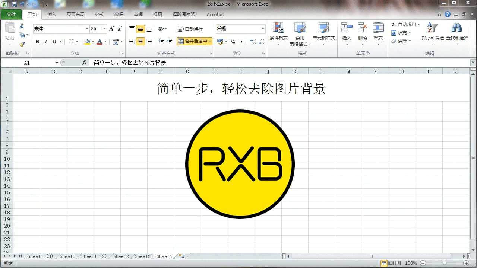The width and height of the screenshot is (477, 268).
Task: Open the font size 26 dropdown
Action: [105, 29]
